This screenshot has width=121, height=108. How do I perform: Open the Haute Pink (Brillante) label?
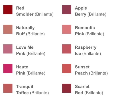31,70
